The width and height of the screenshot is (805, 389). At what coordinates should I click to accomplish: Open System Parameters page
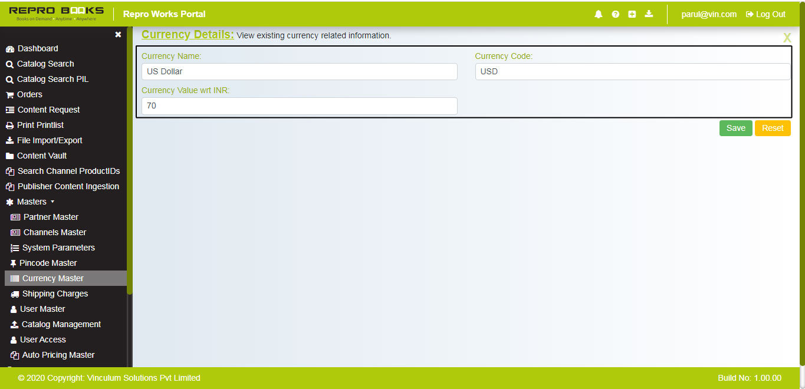58,248
